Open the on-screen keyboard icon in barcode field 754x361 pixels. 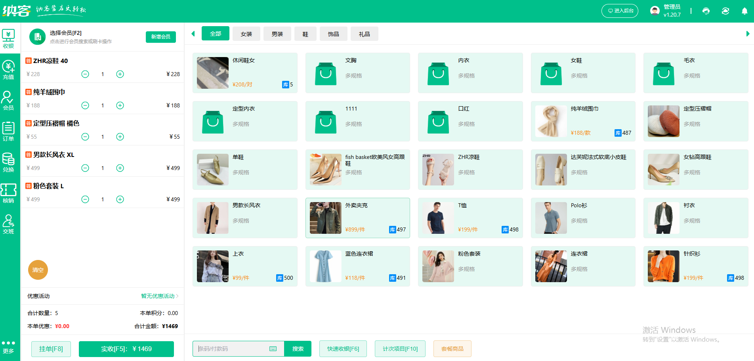[273, 349]
